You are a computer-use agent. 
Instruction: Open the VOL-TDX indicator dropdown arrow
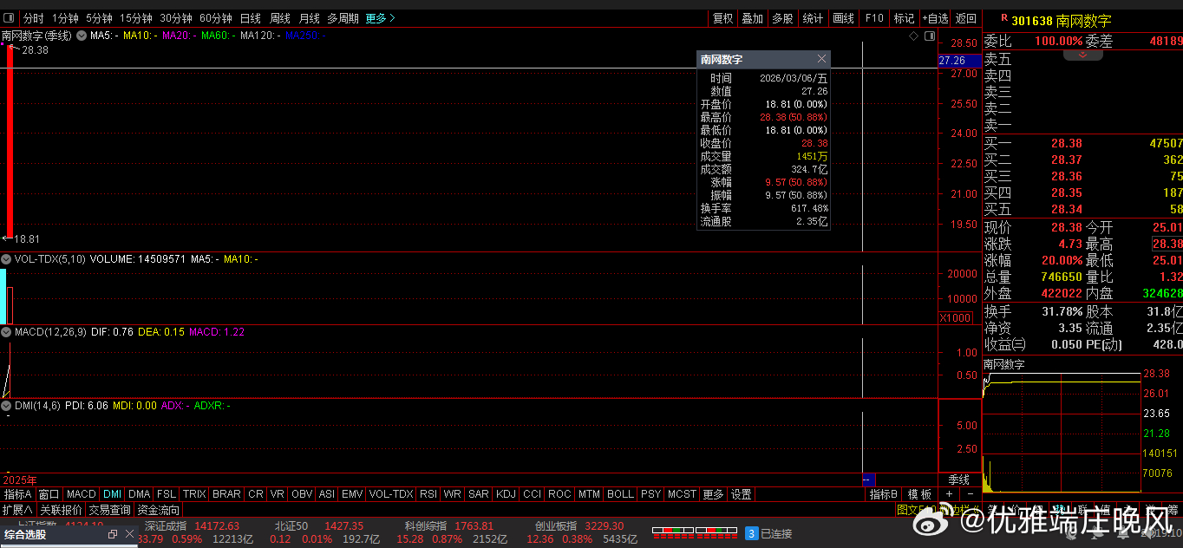[6, 258]
